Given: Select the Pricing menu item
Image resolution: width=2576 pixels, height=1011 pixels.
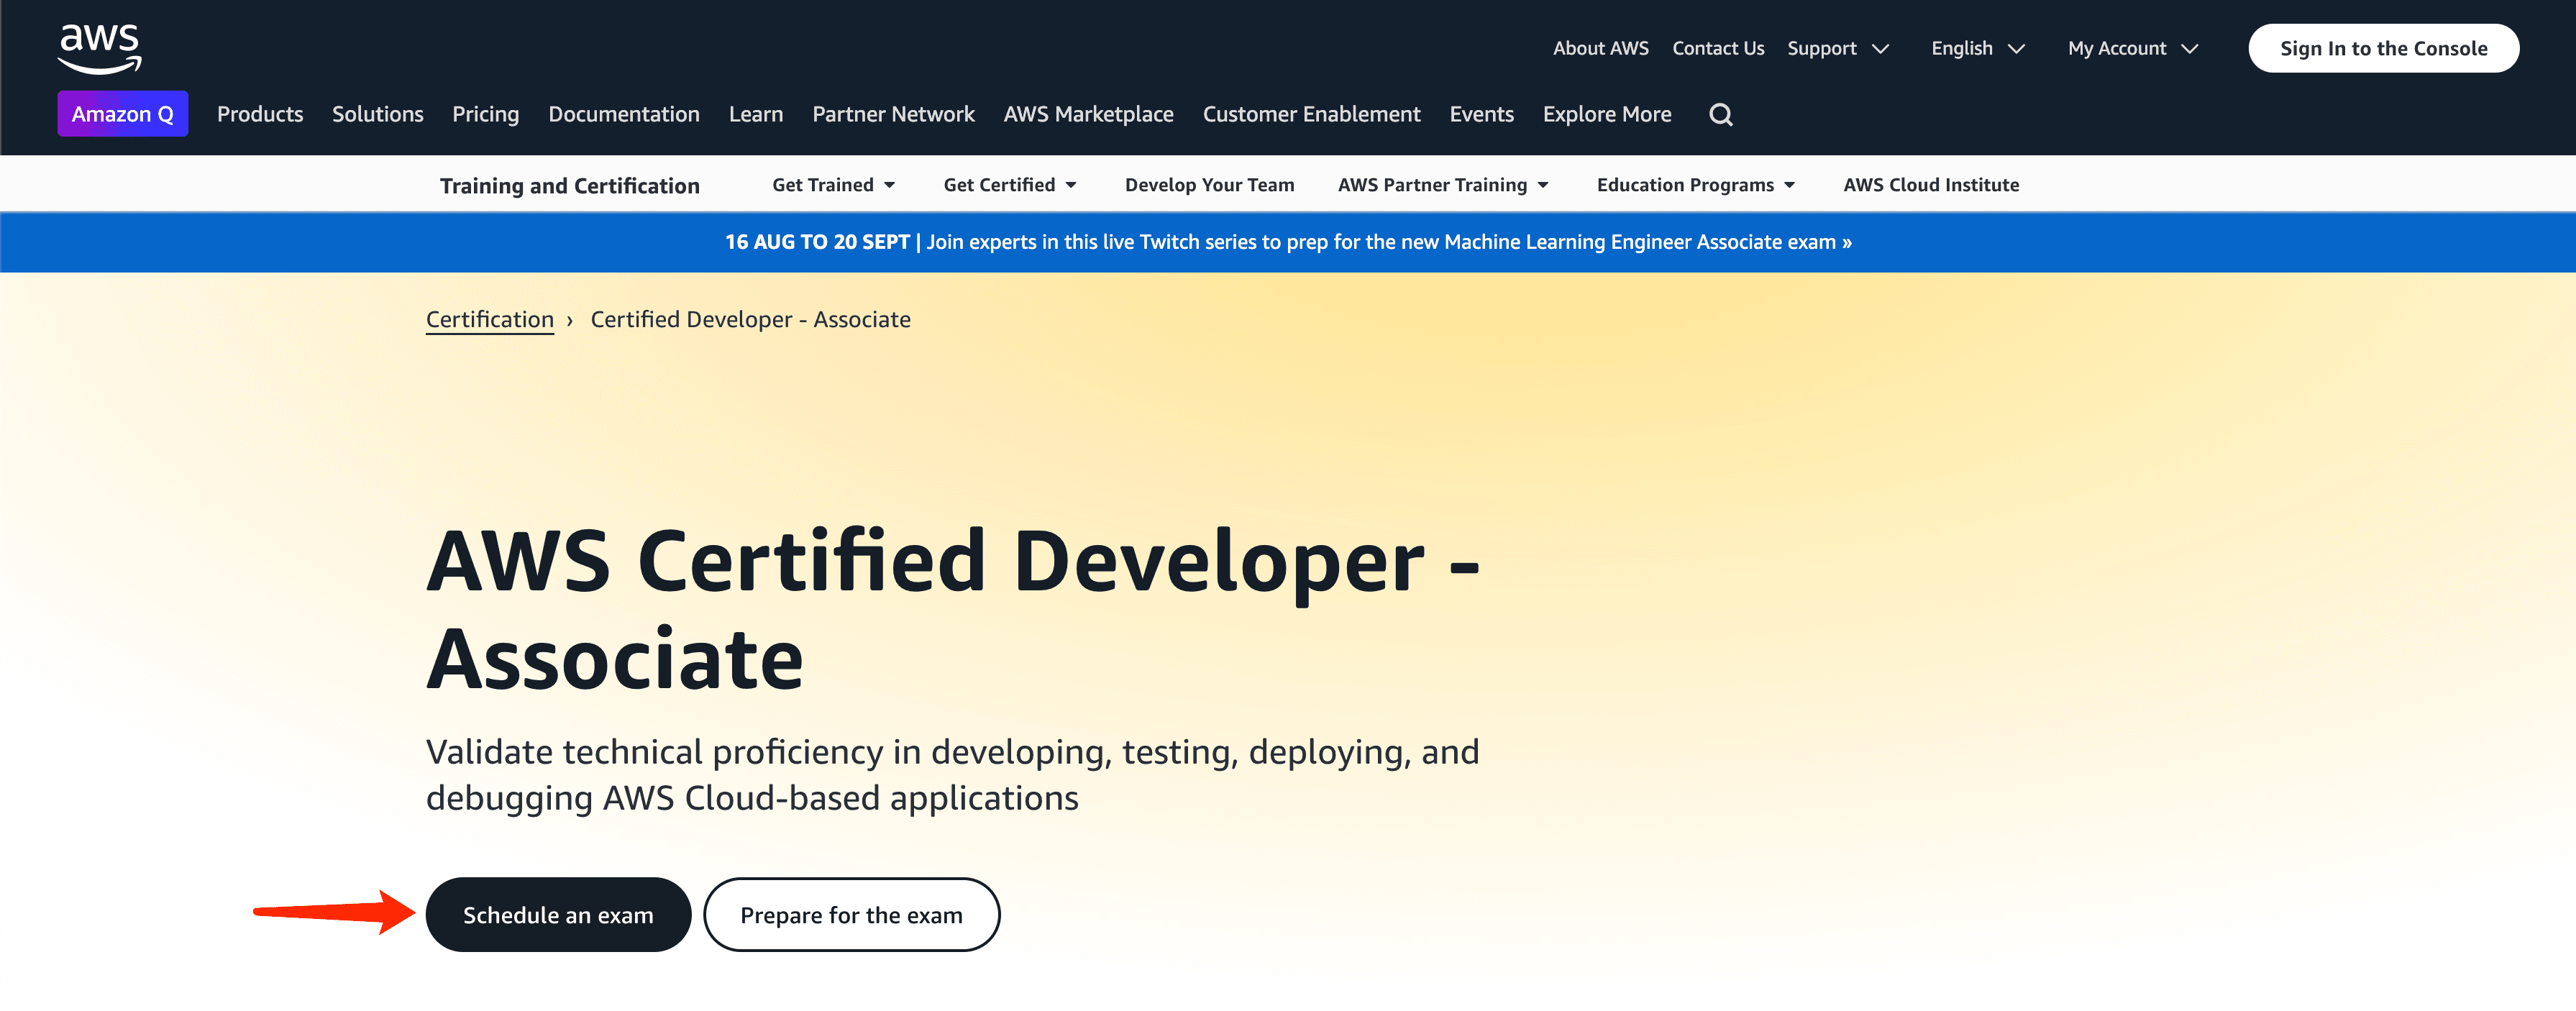Looking at the screenshot, I should tap(485, 114).
